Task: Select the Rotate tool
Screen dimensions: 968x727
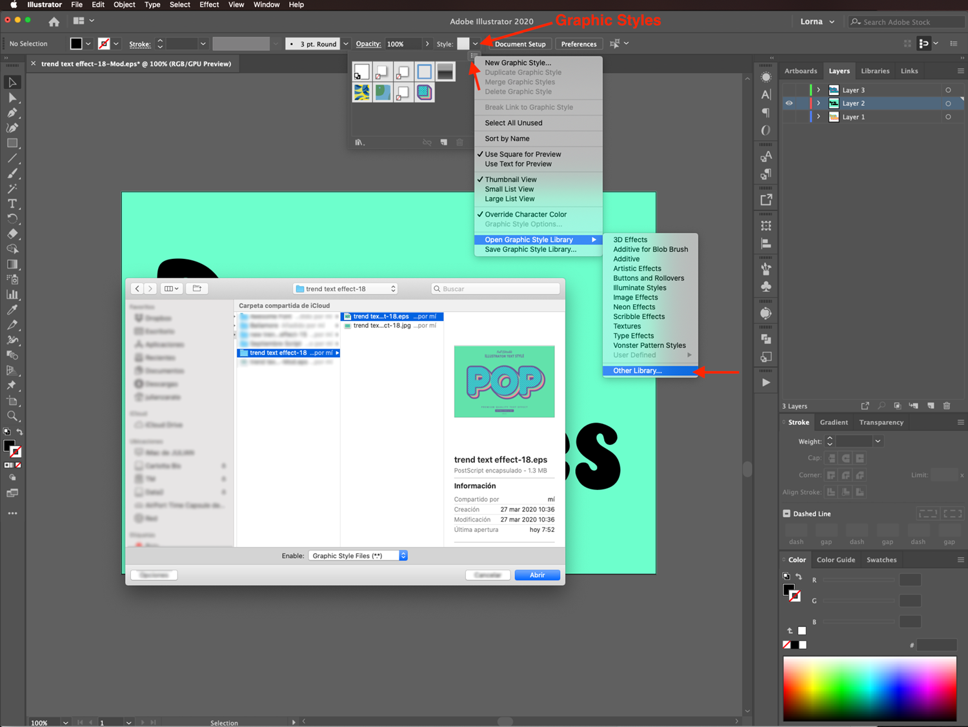Action: (12, 219)
